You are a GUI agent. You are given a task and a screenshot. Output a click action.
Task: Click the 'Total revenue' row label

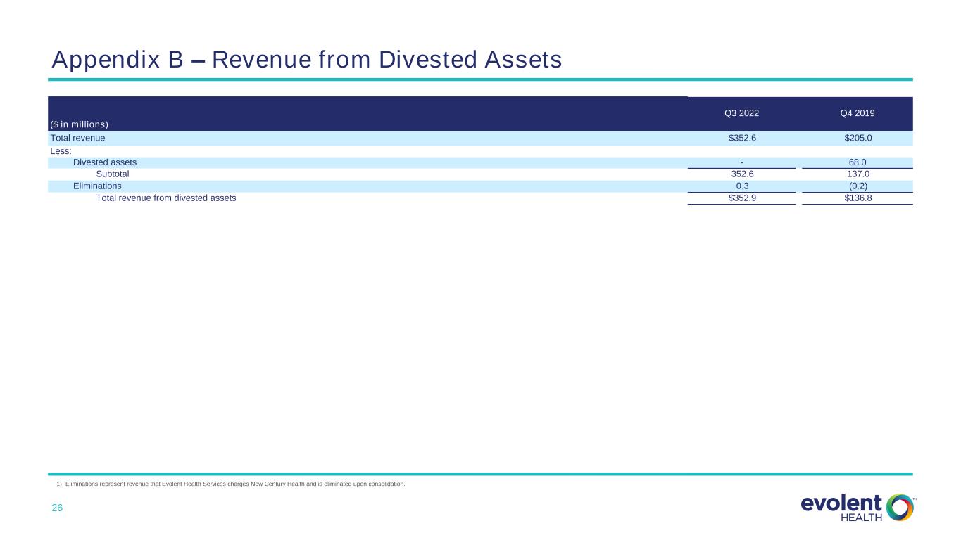coord(78,139)
